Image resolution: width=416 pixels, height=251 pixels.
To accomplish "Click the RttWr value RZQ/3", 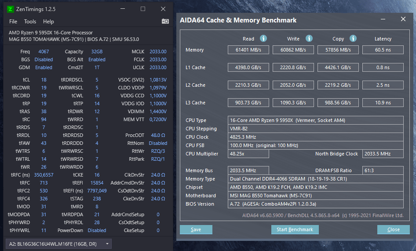I will pyautogui.click(x=158, y=151).
